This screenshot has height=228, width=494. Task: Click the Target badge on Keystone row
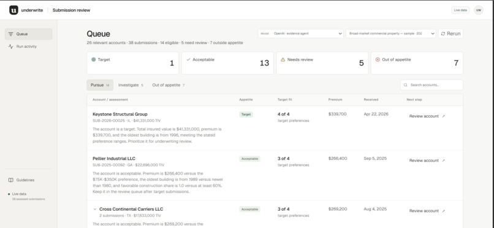tap(246, 115)
